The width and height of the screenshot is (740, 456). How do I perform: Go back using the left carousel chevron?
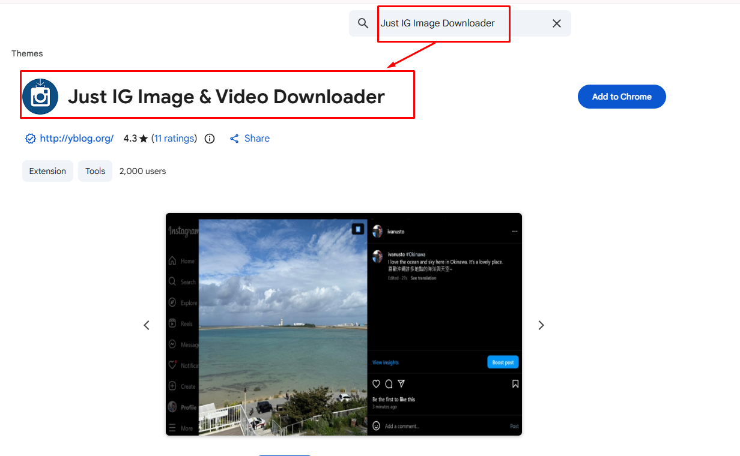[x=147, y=325]
